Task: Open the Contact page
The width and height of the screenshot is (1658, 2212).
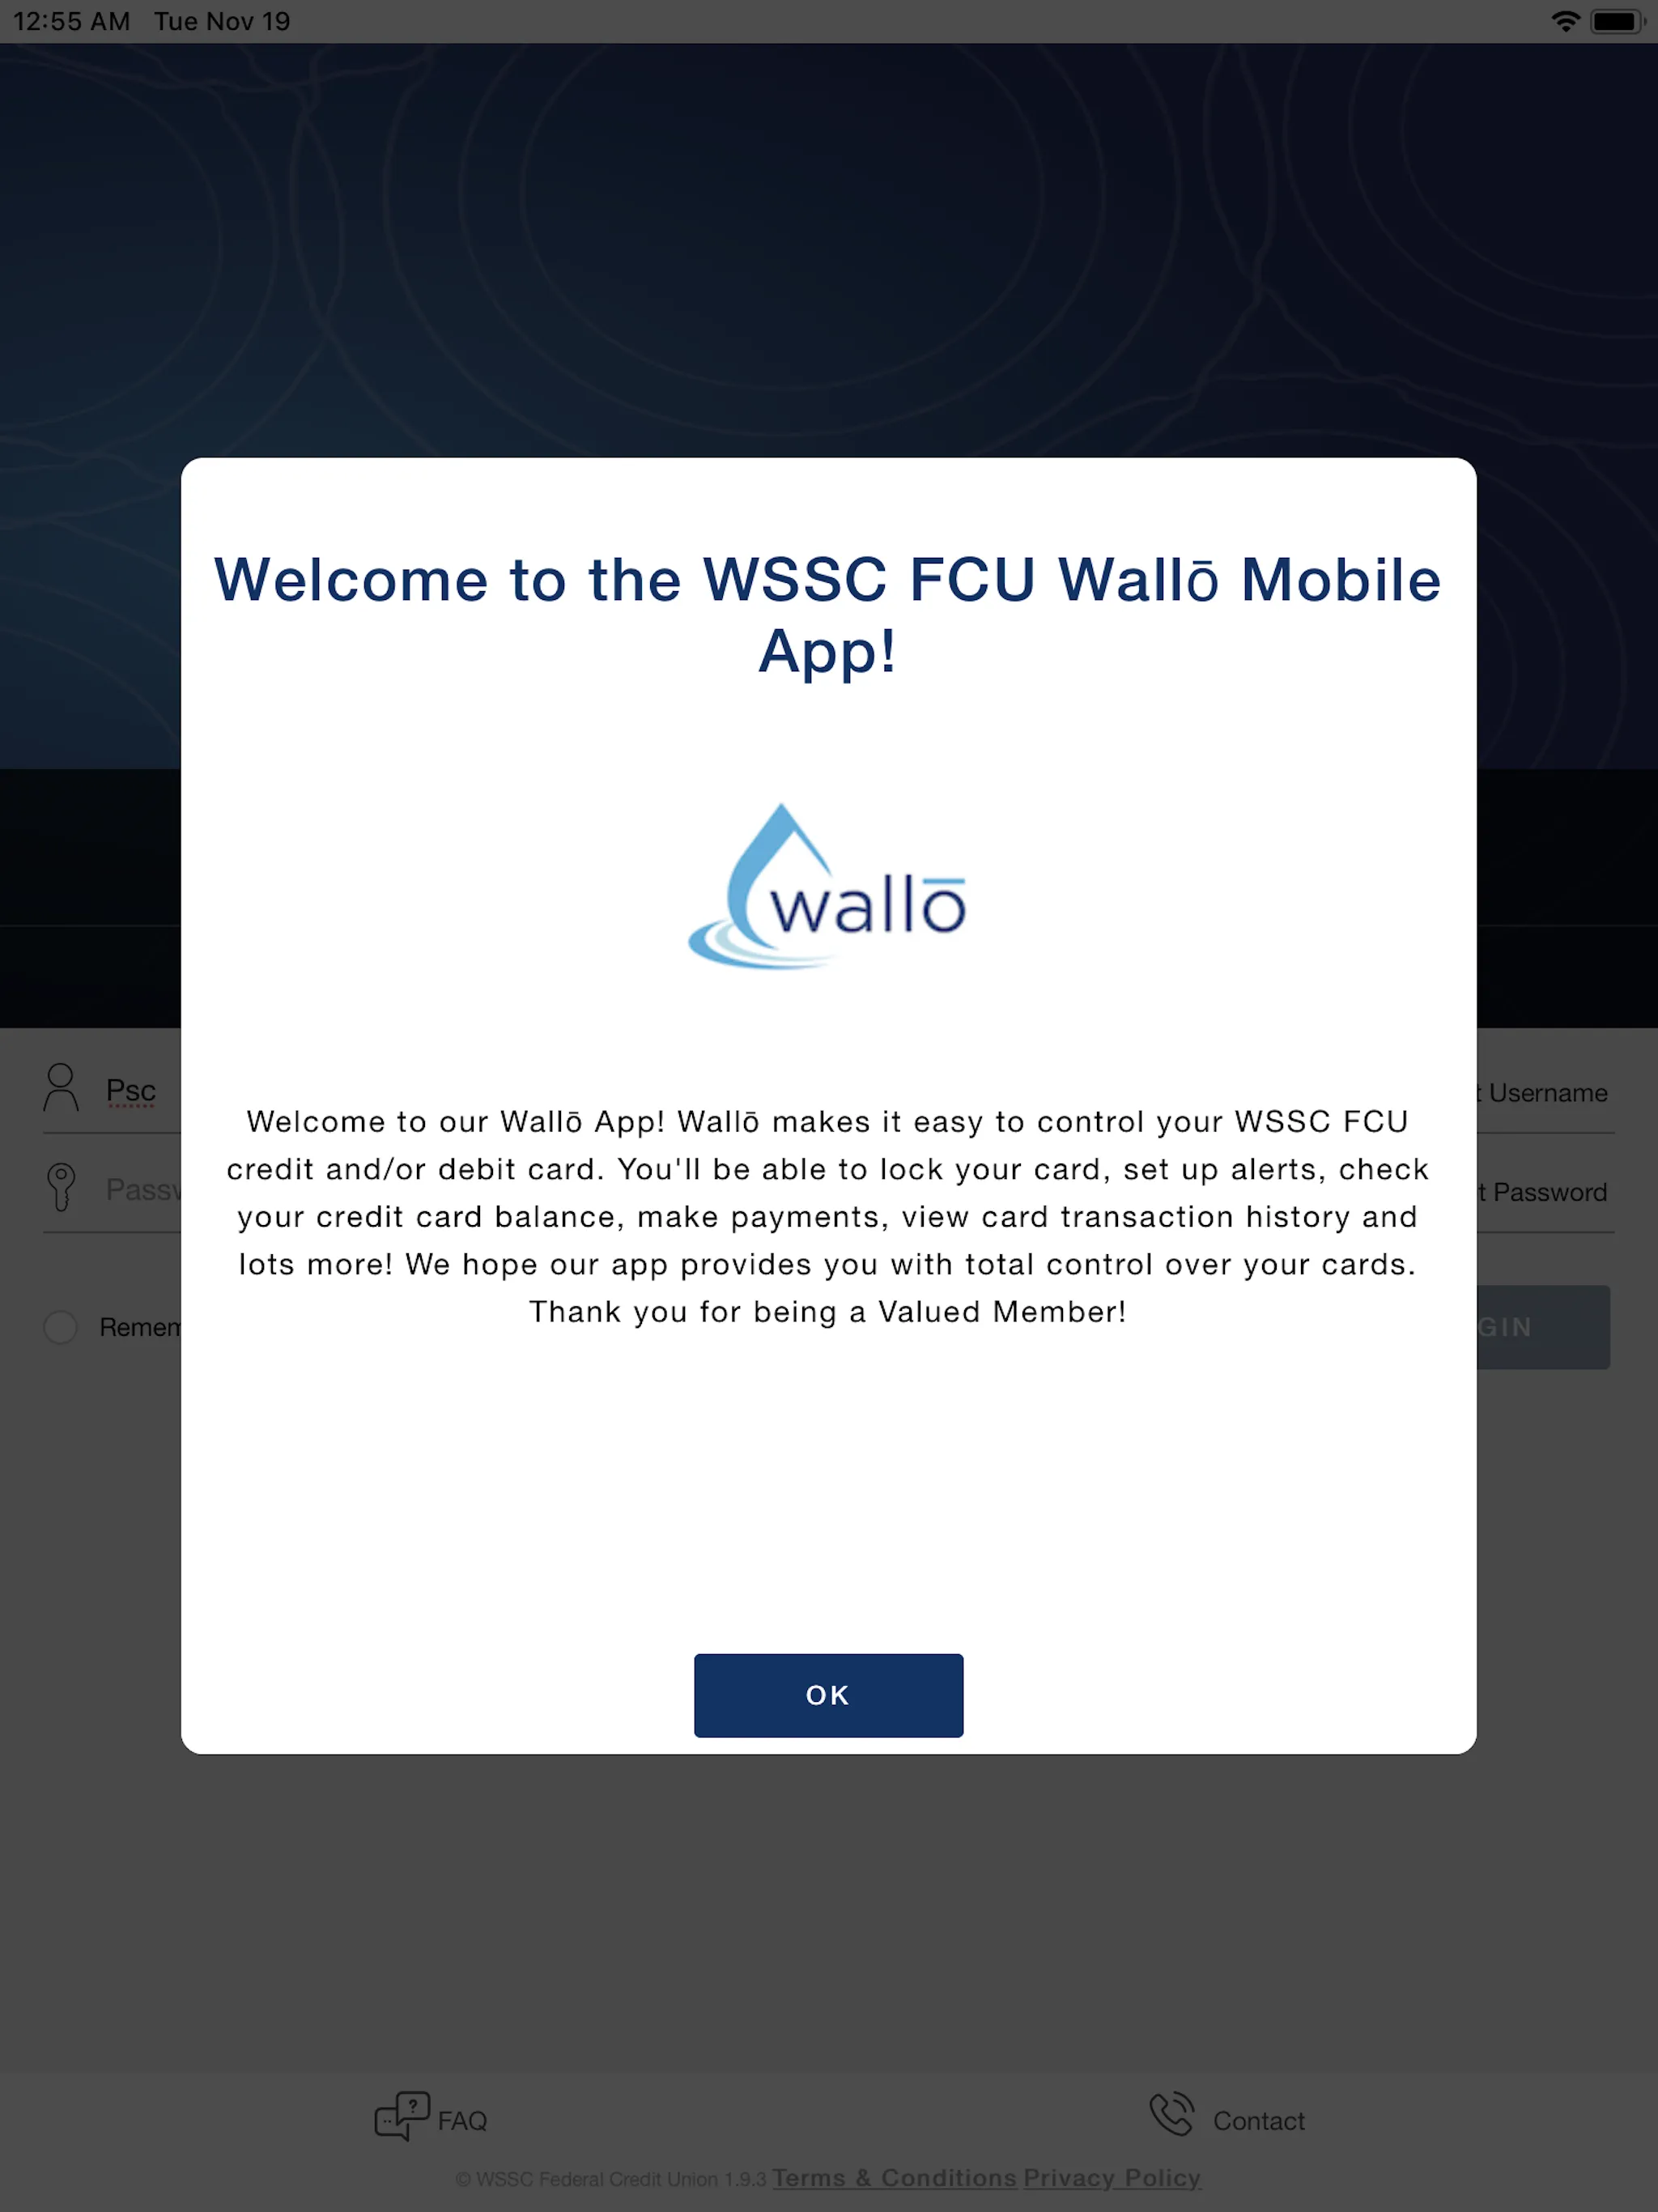Action: click(x=1226, y=2120)
